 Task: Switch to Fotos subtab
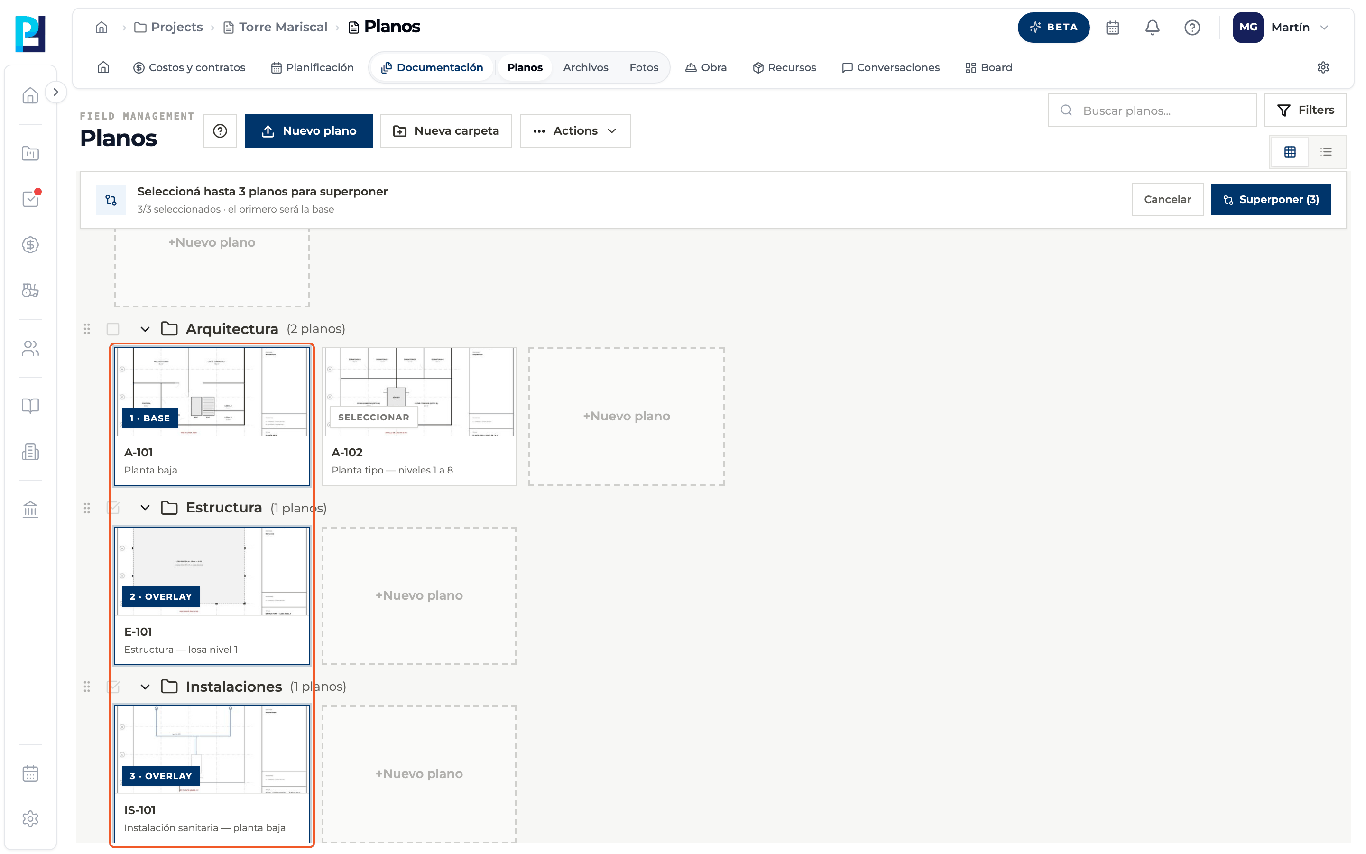[644, 67]
